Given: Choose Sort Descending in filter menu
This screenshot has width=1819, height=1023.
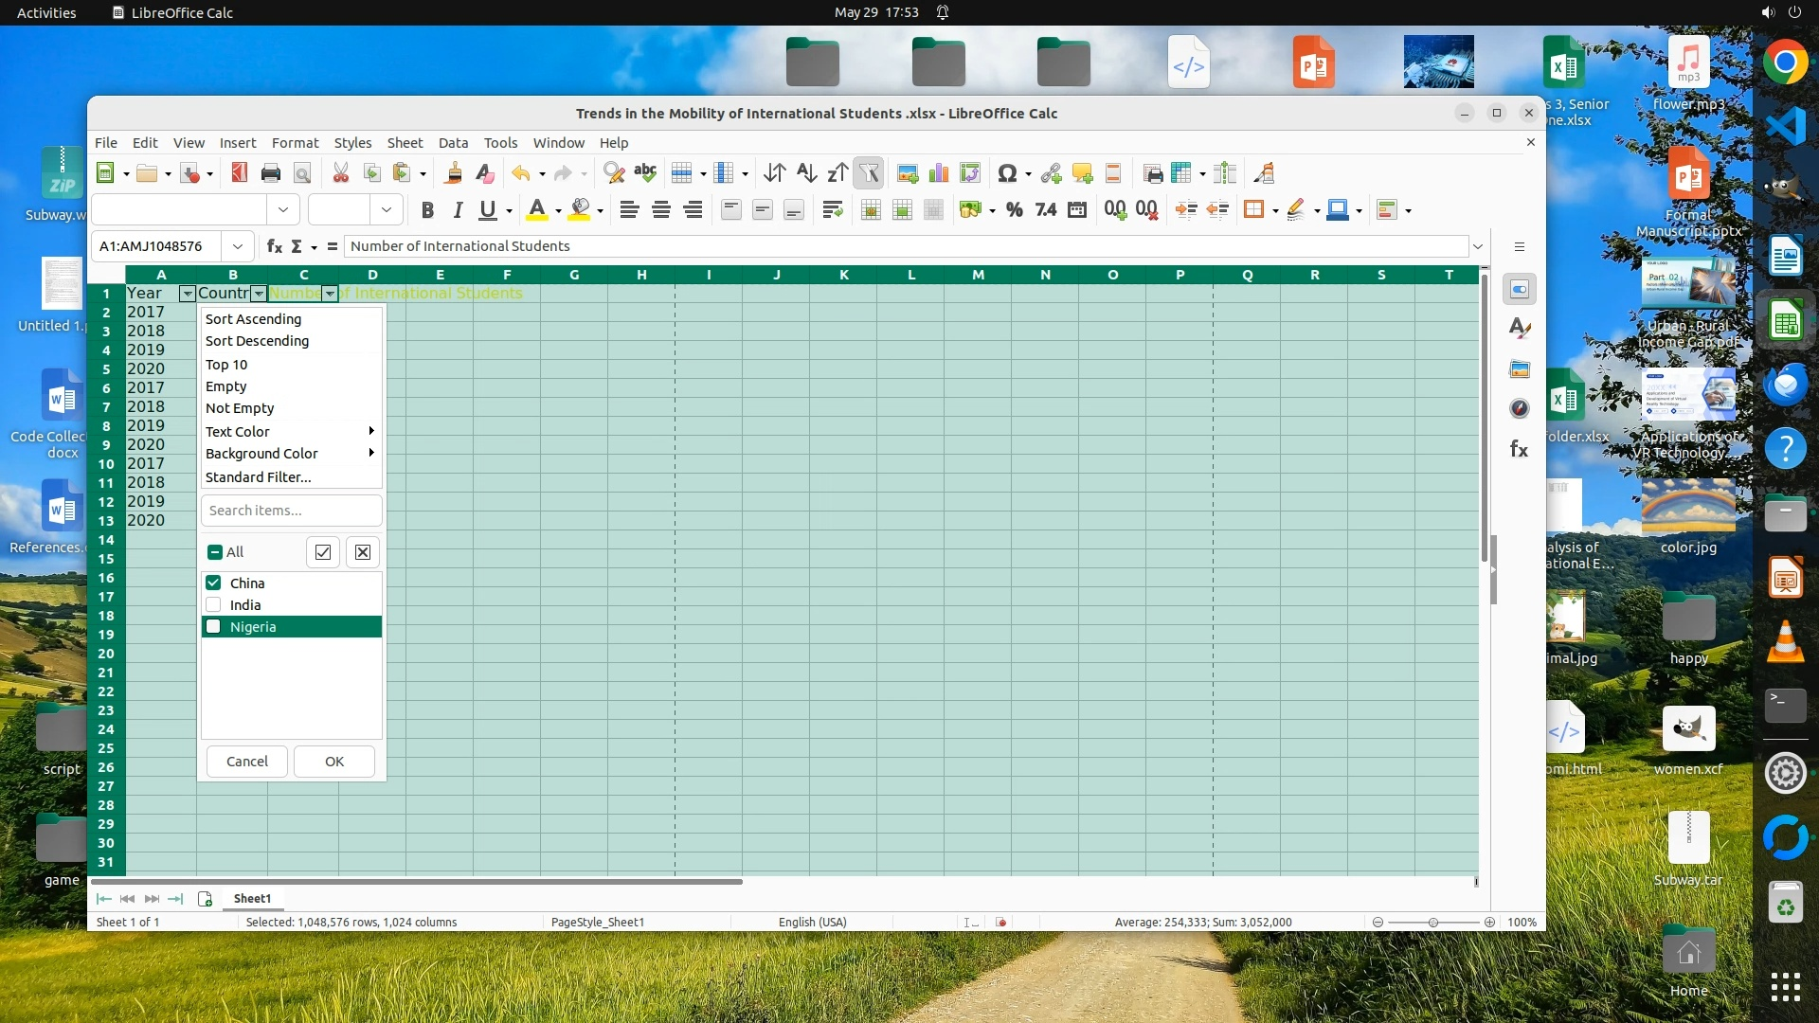Looking at the screenshot, I should pos(257,341).
